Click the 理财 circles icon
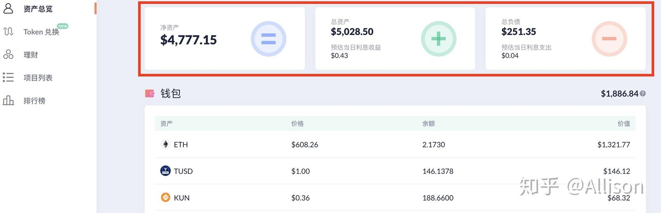The height and width of the screenshot is (213, 661). click(8, 55)
